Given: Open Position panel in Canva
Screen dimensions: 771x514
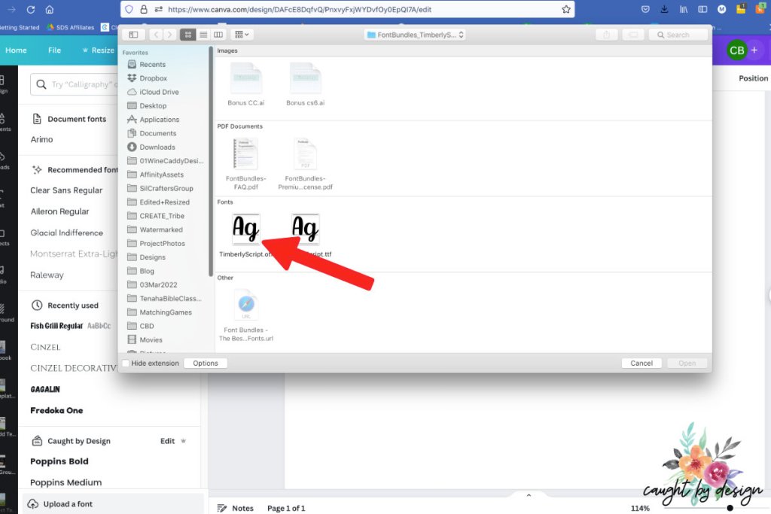Looking at the screenshot, I should point(753,78).
